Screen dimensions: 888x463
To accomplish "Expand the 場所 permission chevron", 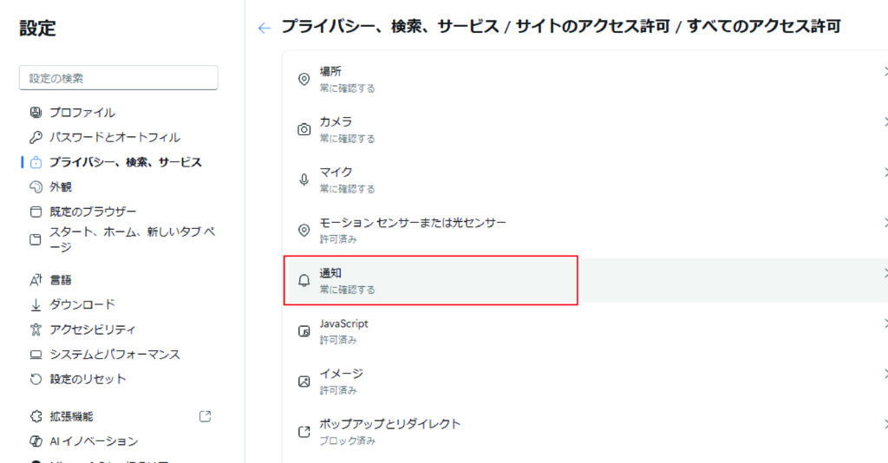I will (x=885, y=72).
